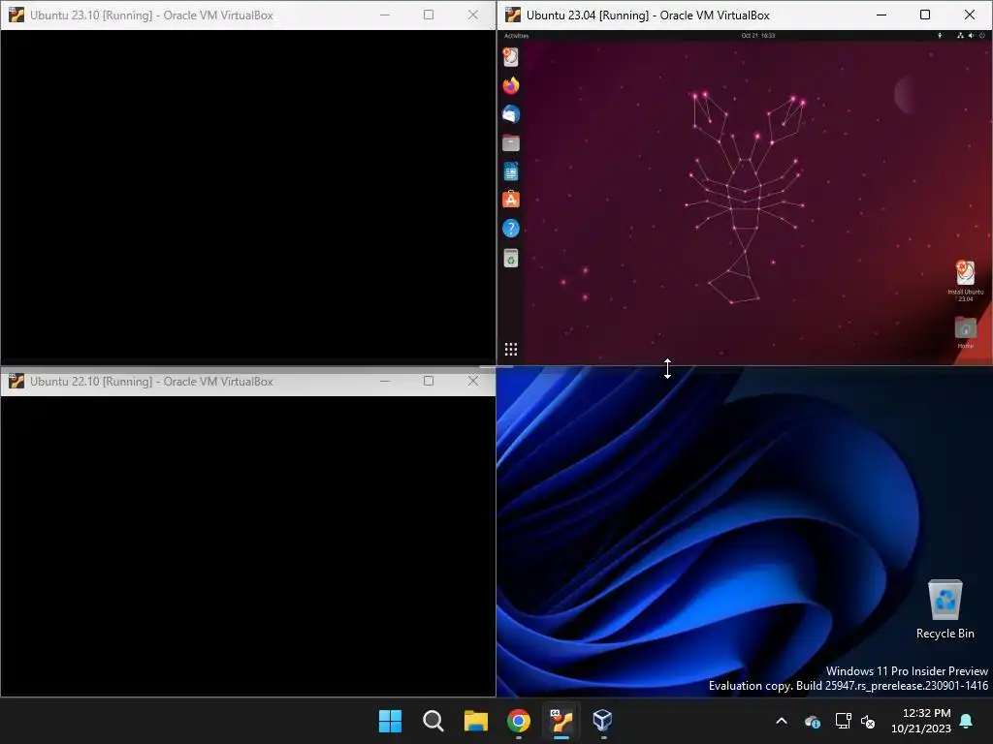
Task: Open Ubuntu Software store in the dock
Action: click(x=510, y=200)
